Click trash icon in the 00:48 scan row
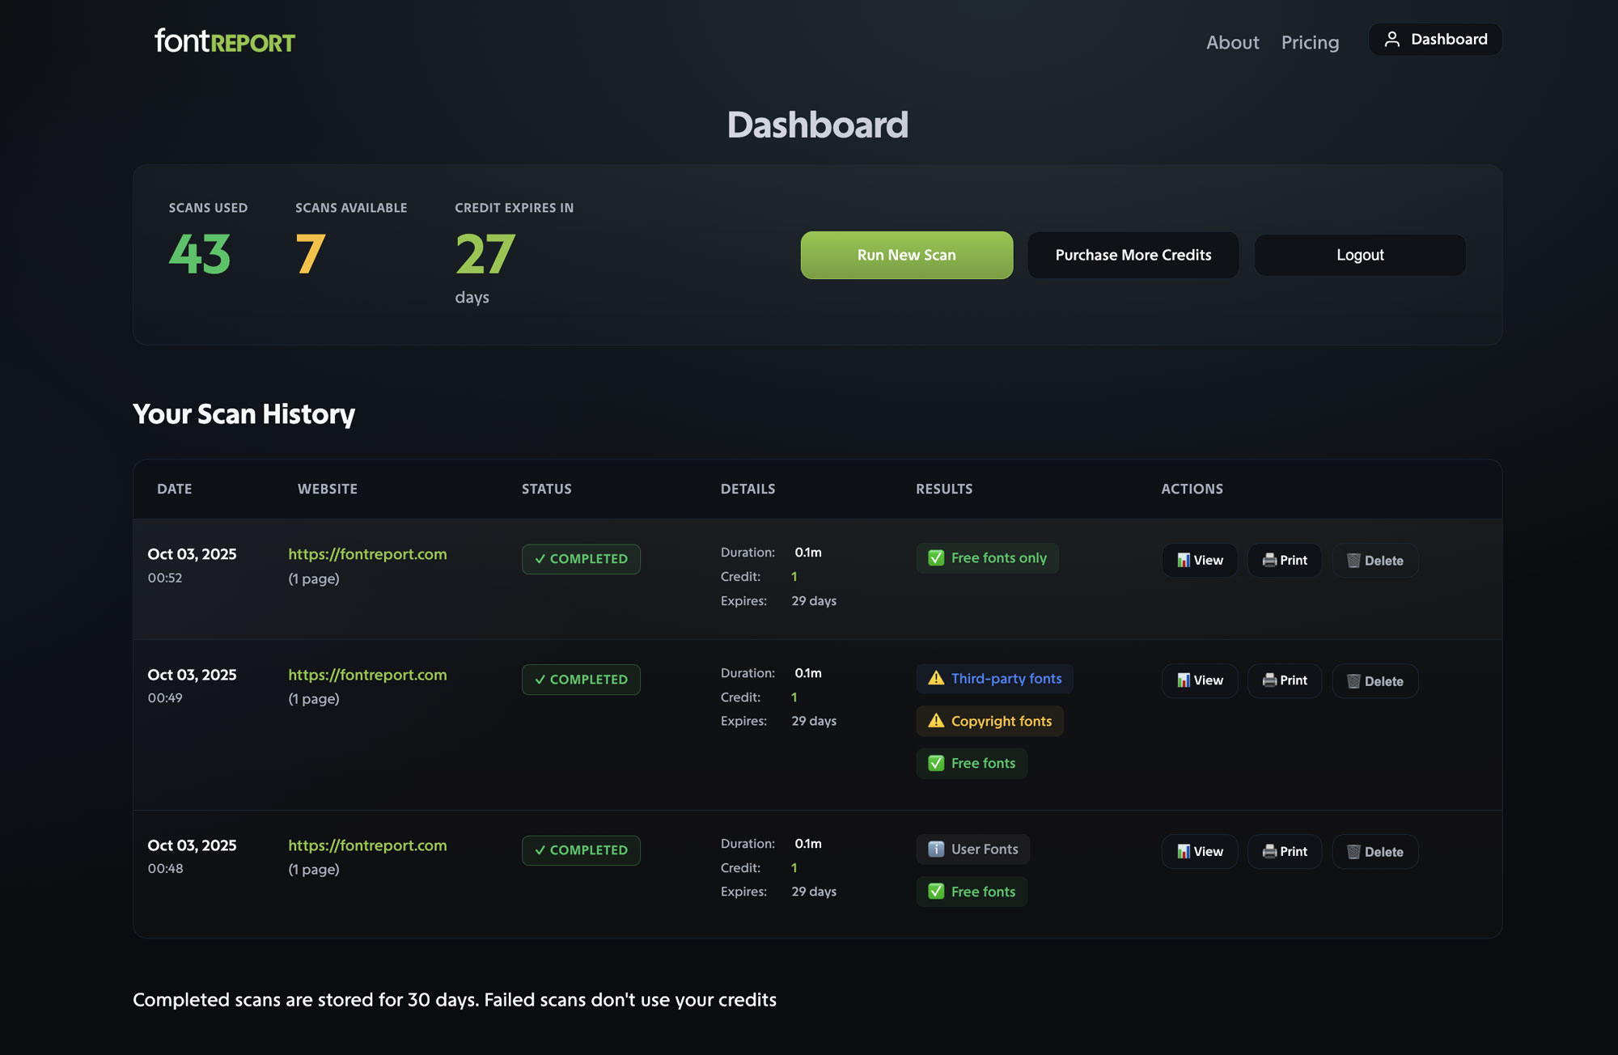This screenshot has width=1618, height=1055. (1353, 852)
